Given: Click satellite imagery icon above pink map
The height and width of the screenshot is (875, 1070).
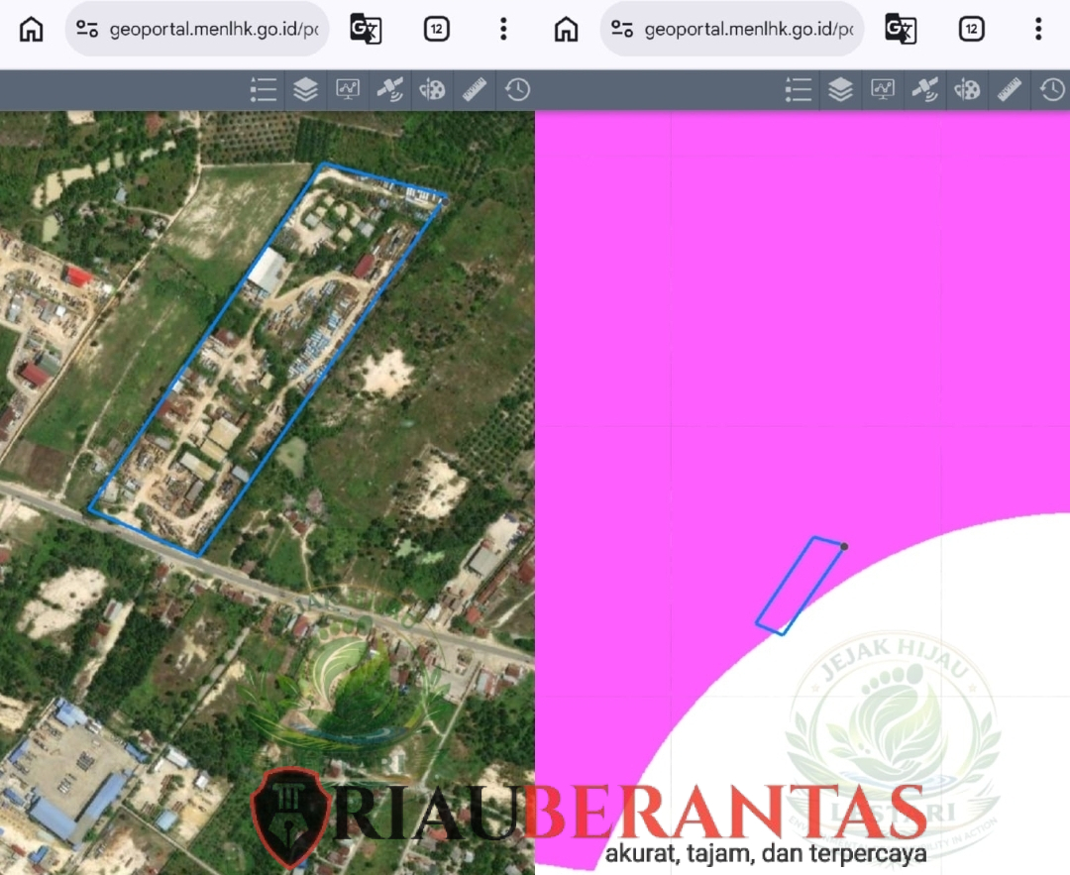Looking at the screenshot, I should click(x=924, y=90).
